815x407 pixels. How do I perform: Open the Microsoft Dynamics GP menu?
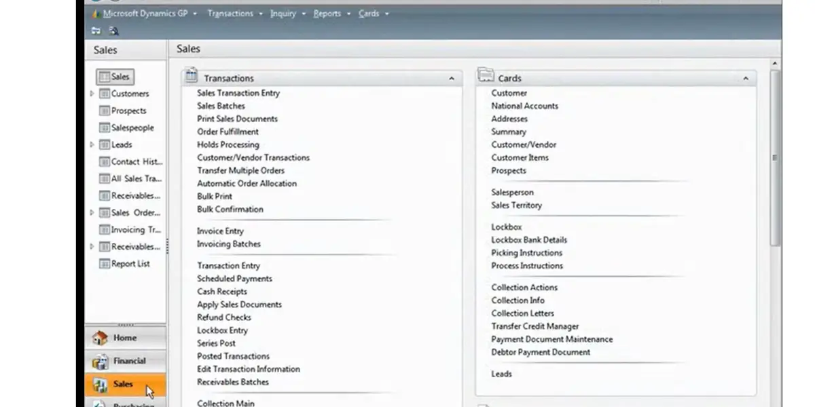(x=145, y=14)
